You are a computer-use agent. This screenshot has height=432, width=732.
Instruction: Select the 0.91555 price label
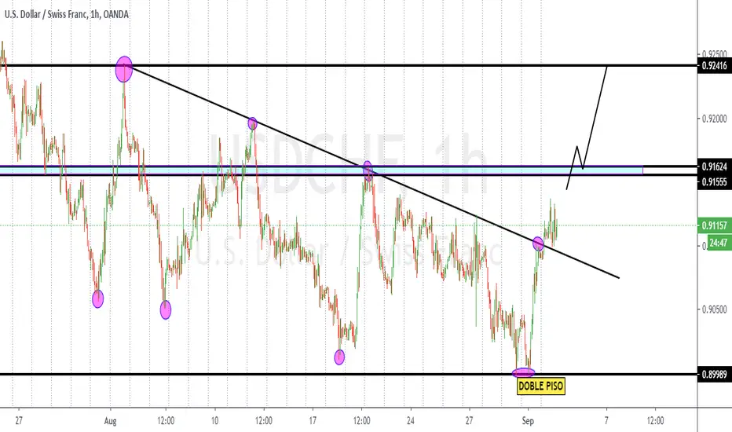pos(714,182)
